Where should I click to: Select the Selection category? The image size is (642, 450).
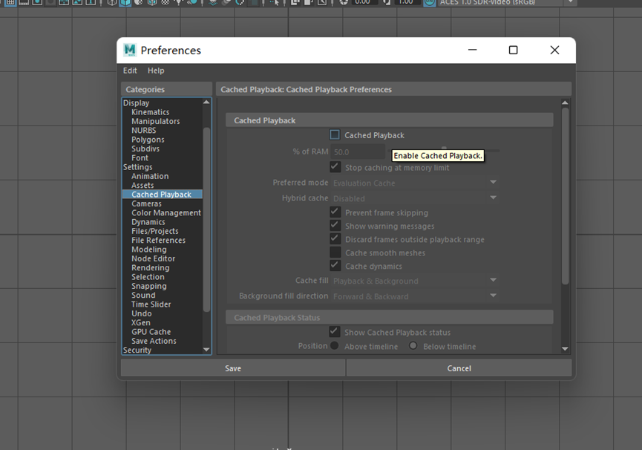pos(148,277)
